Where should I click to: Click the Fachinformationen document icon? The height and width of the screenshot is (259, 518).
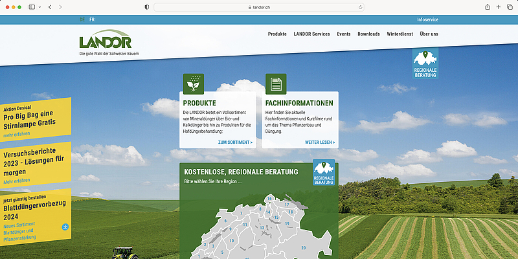pyautogui.click(x=276, y=84)
